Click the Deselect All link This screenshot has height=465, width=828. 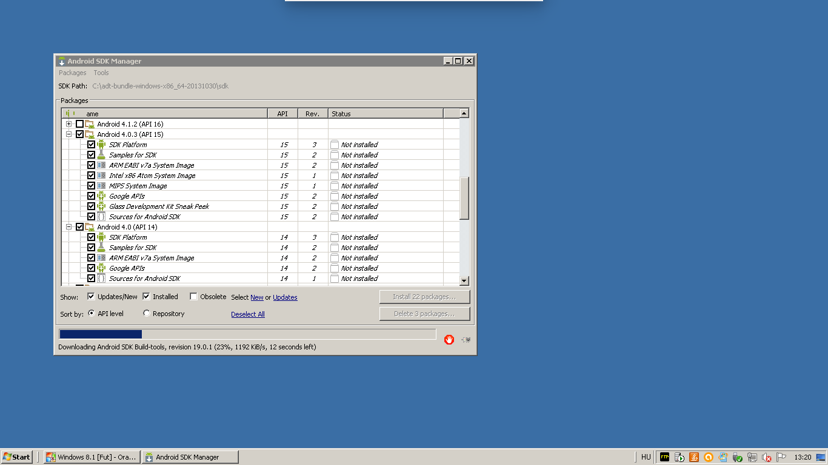pos(247,314)
